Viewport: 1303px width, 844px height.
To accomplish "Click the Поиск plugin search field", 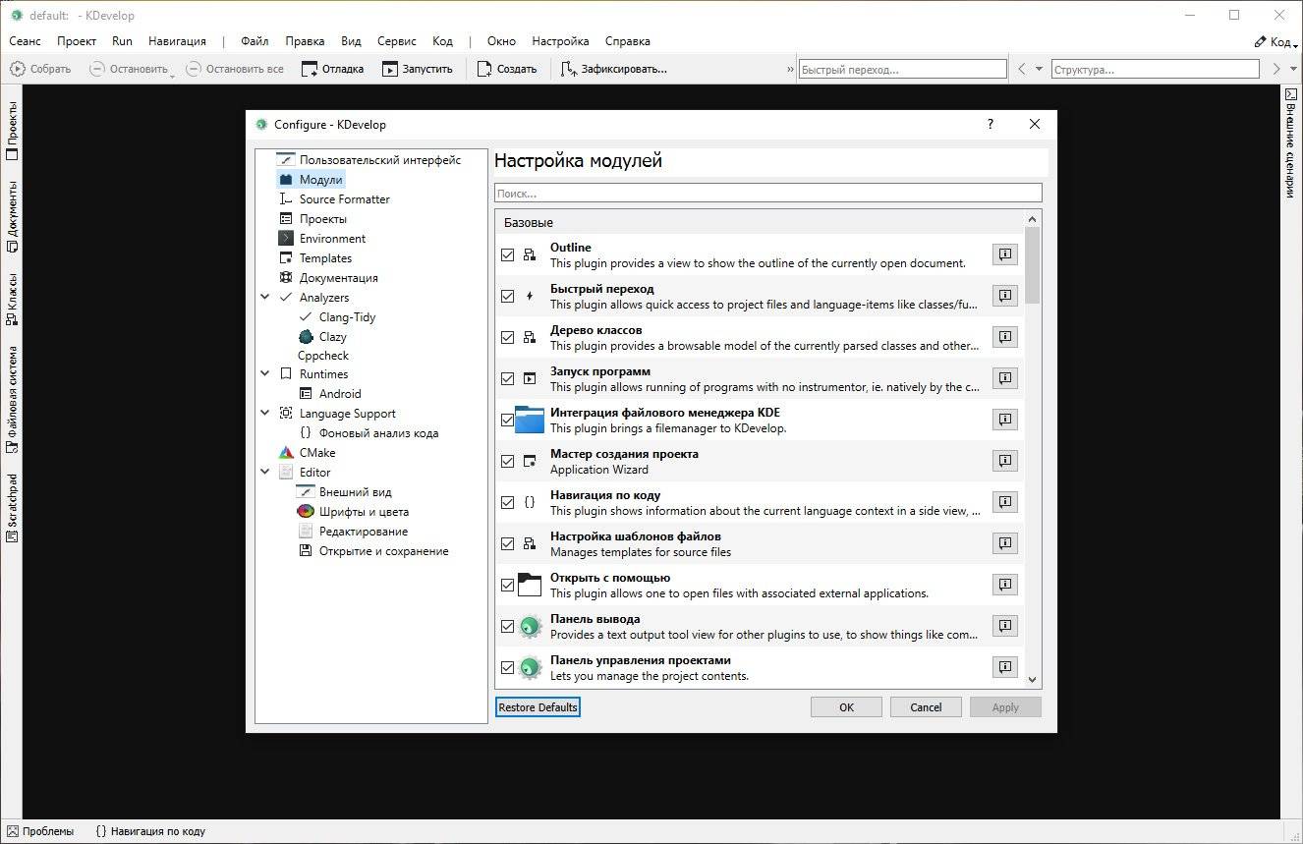I will click(767, 194).
